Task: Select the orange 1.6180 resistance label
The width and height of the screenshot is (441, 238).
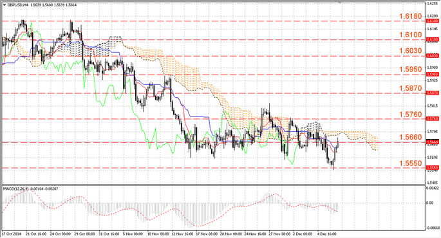Action: 411,16
